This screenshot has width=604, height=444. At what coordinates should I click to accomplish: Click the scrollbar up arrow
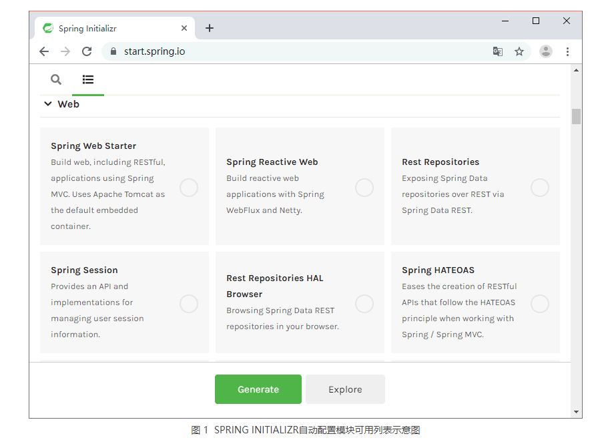coord(576,70)
